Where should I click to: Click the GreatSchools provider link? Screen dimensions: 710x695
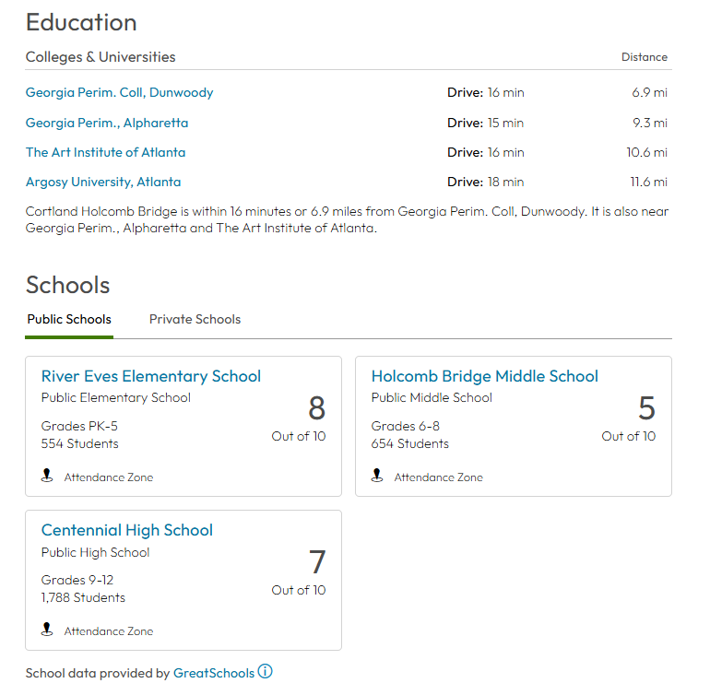213,673
